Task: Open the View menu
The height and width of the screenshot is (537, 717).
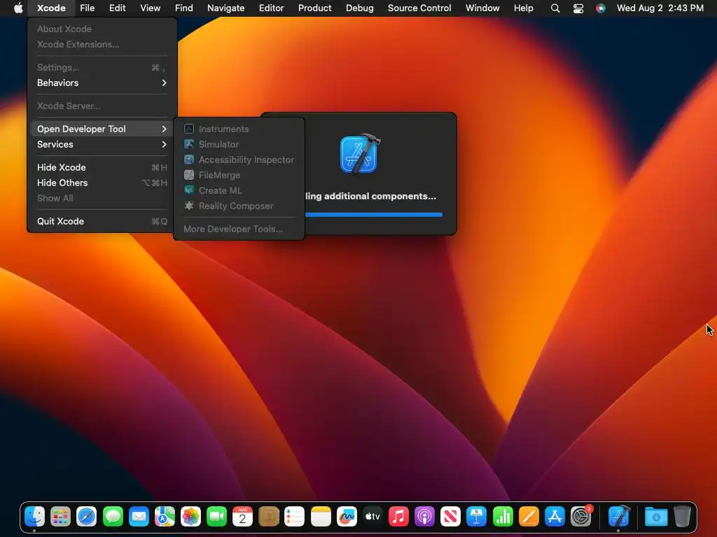Action: click(150, 8)
